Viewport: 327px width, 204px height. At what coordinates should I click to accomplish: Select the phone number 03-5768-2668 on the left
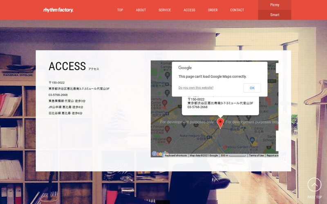point(58,95)
